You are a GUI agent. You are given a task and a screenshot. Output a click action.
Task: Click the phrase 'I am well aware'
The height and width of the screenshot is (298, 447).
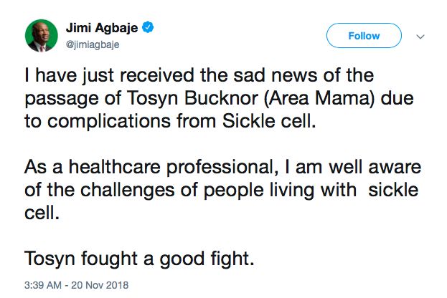(353, 167)
